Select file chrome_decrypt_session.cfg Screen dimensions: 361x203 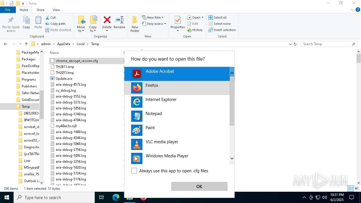(77, 61)
